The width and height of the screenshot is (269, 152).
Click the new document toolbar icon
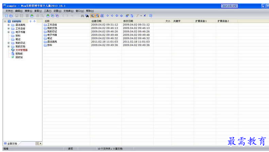pos(6,16)
